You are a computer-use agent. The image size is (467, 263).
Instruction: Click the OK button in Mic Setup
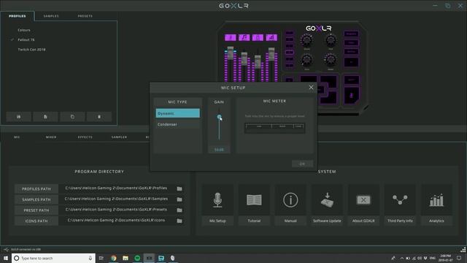pyautogui.click(x=302, y=164)
